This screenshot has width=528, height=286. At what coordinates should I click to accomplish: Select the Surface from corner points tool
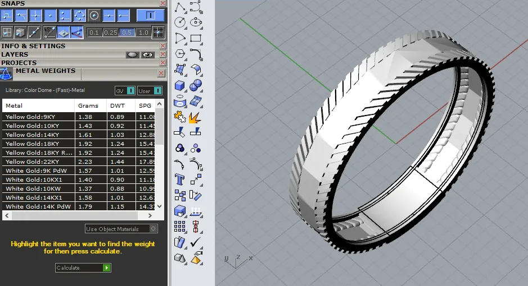(x=180, y=70)
